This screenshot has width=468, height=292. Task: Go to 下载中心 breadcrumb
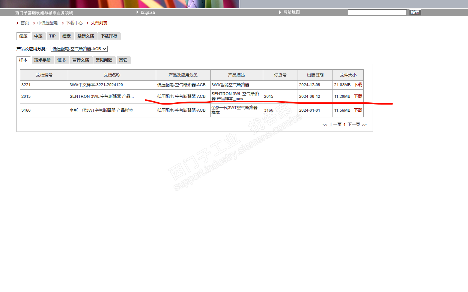74,23
